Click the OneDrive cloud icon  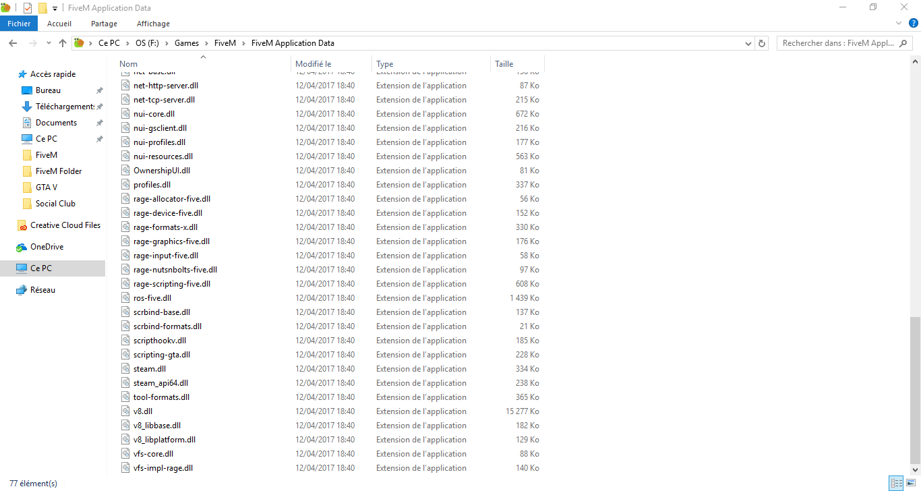coord(22,247)
